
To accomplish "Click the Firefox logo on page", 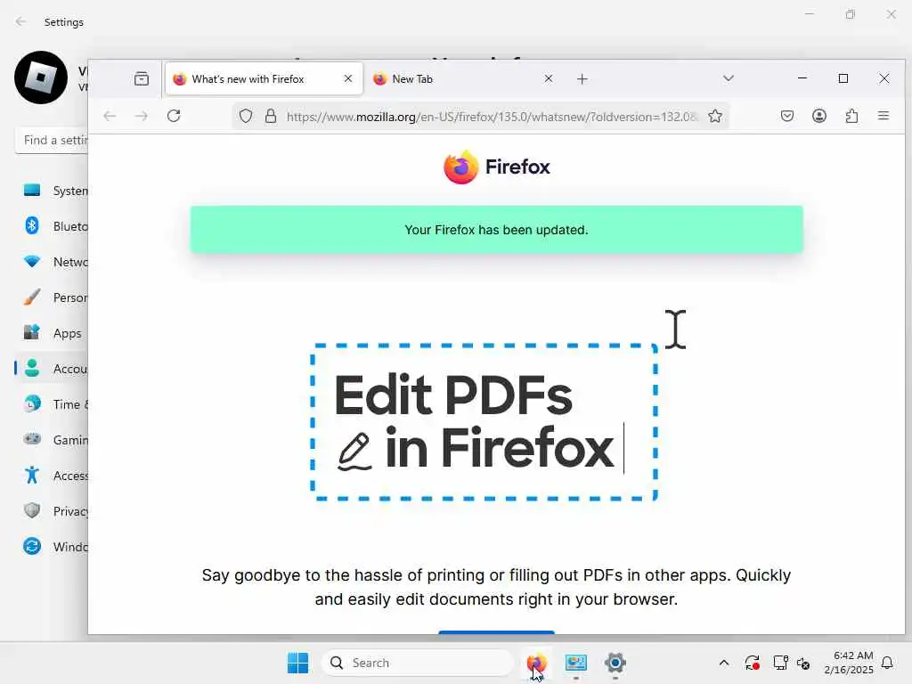I will pos(496,167).
